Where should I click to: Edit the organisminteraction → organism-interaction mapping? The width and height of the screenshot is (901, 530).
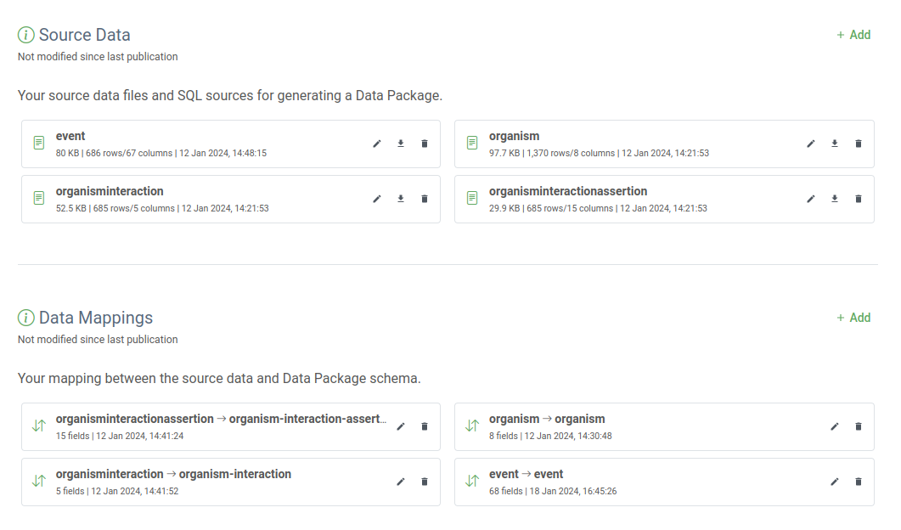[x=401, y=482]
